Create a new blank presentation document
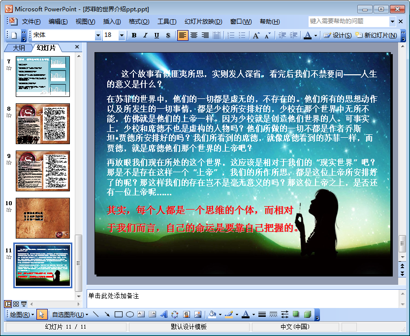 (x=14, y=35)
